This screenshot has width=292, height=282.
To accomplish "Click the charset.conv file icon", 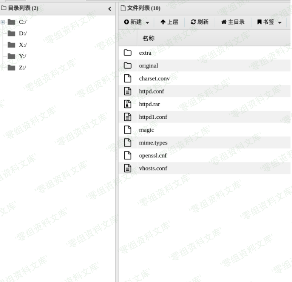I will (x=128, y=78).
